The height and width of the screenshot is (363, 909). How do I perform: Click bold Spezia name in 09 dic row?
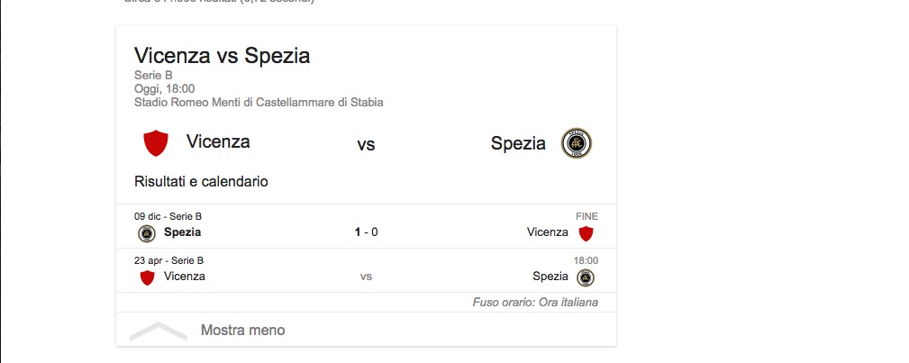pyautogui.click(x=182, y=232)
